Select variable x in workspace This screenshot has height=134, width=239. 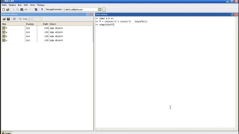pyautogui.click(x=6, y=40)
